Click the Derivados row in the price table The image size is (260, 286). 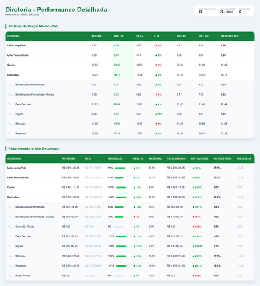point(130,75)
